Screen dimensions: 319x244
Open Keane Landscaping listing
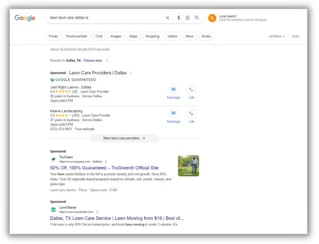tap(66, 111)
